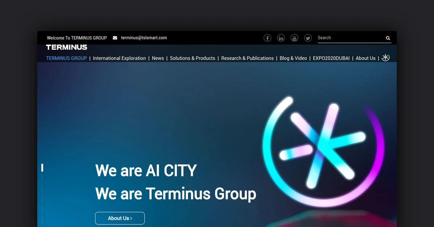434x227 pixels.
Task: Open the YouTube social icon
Action: tap(294, 38)
